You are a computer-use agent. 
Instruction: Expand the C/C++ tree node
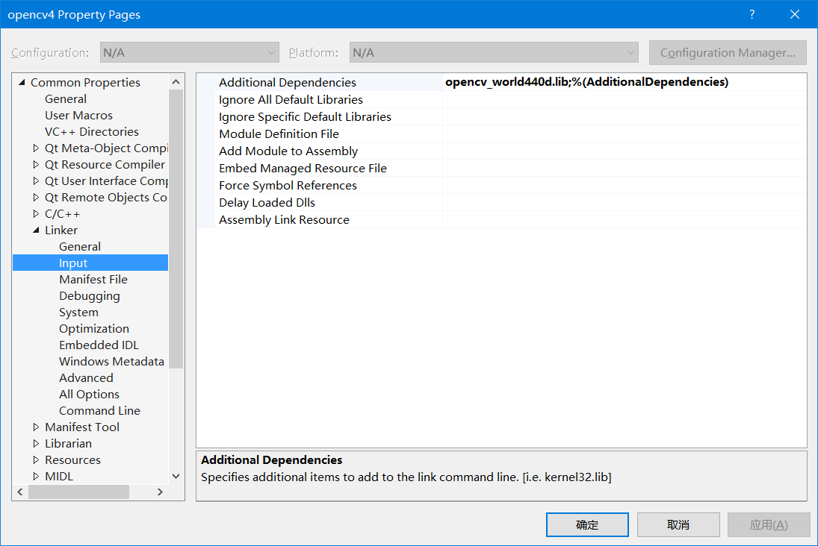[x=35, y=213]
